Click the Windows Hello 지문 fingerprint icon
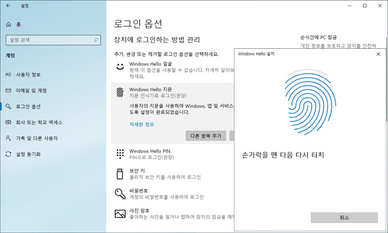The width and height of the screenshot is (388, 233). [120, 92]
